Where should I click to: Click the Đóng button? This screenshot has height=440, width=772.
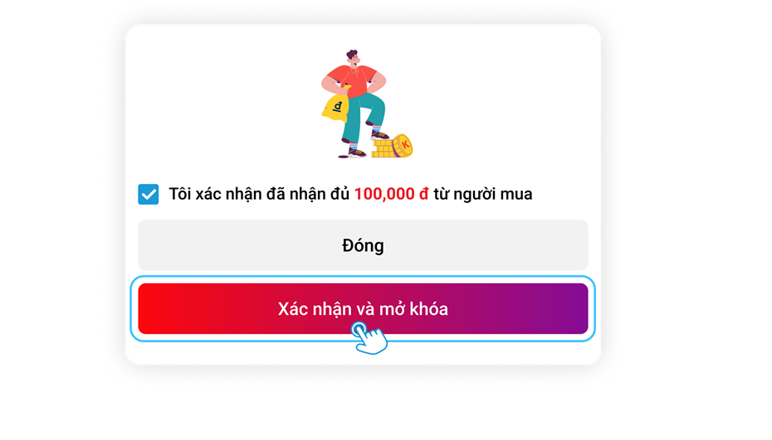[363, 244]
